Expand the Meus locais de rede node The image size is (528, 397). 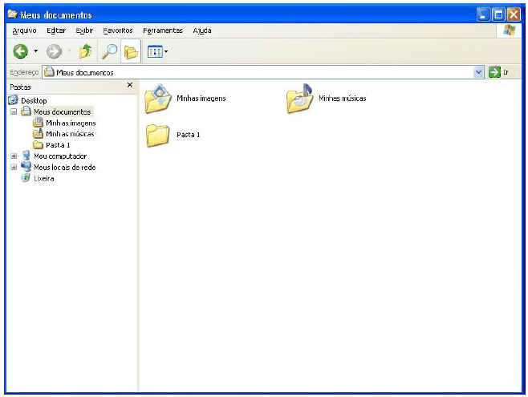click(14, 168)
